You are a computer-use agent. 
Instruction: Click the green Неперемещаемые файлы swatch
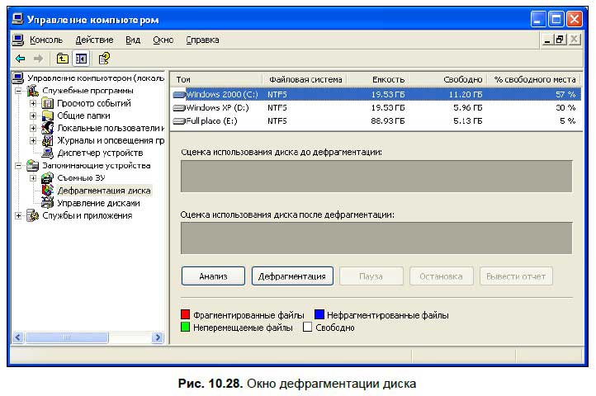[185, 327]
